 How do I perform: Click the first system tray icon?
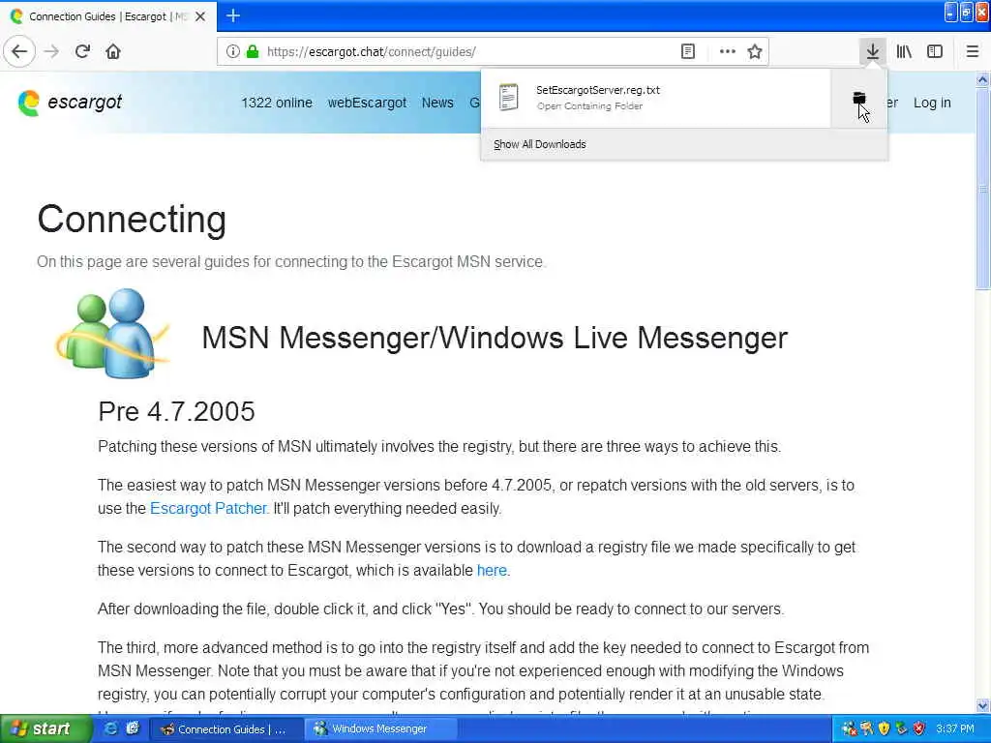pyautogui.click(x=849, y=728)
